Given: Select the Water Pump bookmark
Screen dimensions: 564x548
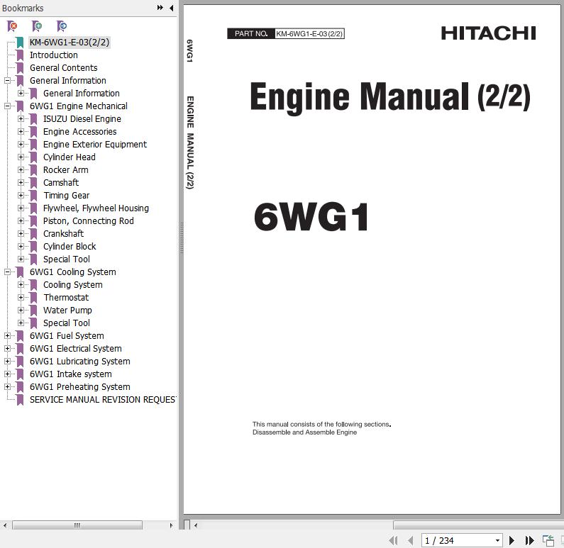Looking at the screenshot, I should 67,311.
